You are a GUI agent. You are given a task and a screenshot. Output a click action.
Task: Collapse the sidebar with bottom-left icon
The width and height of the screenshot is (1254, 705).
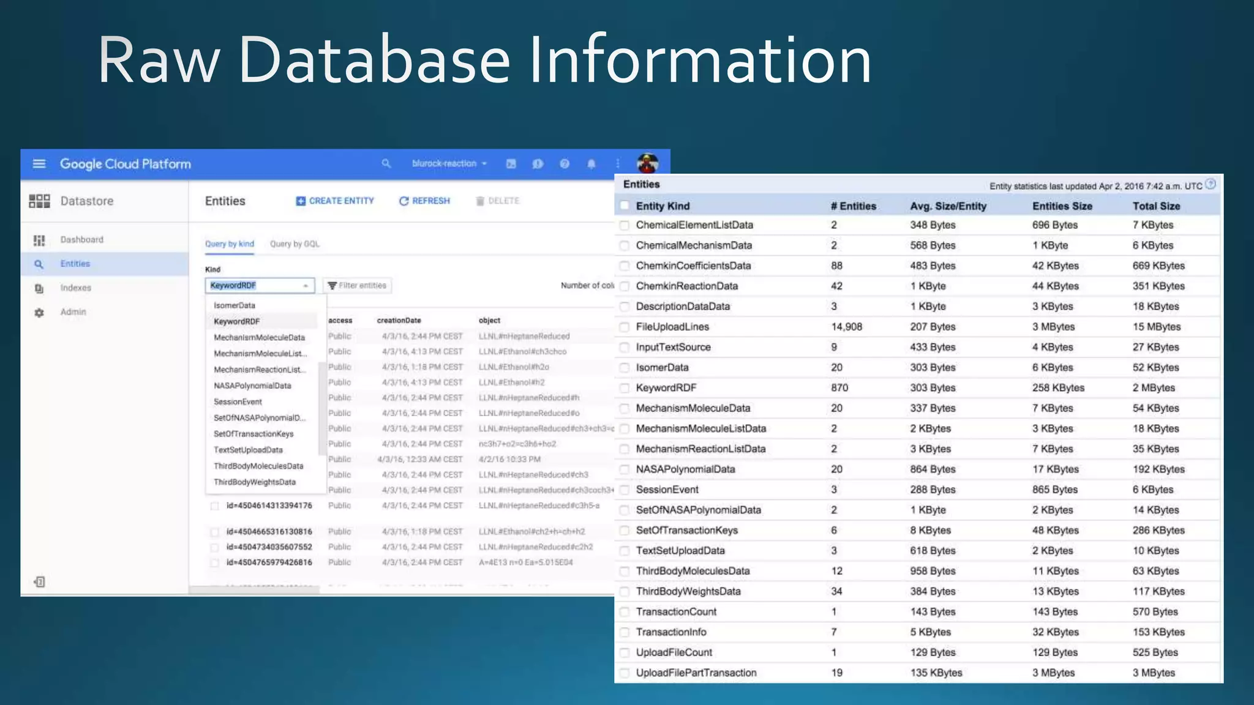39,581
